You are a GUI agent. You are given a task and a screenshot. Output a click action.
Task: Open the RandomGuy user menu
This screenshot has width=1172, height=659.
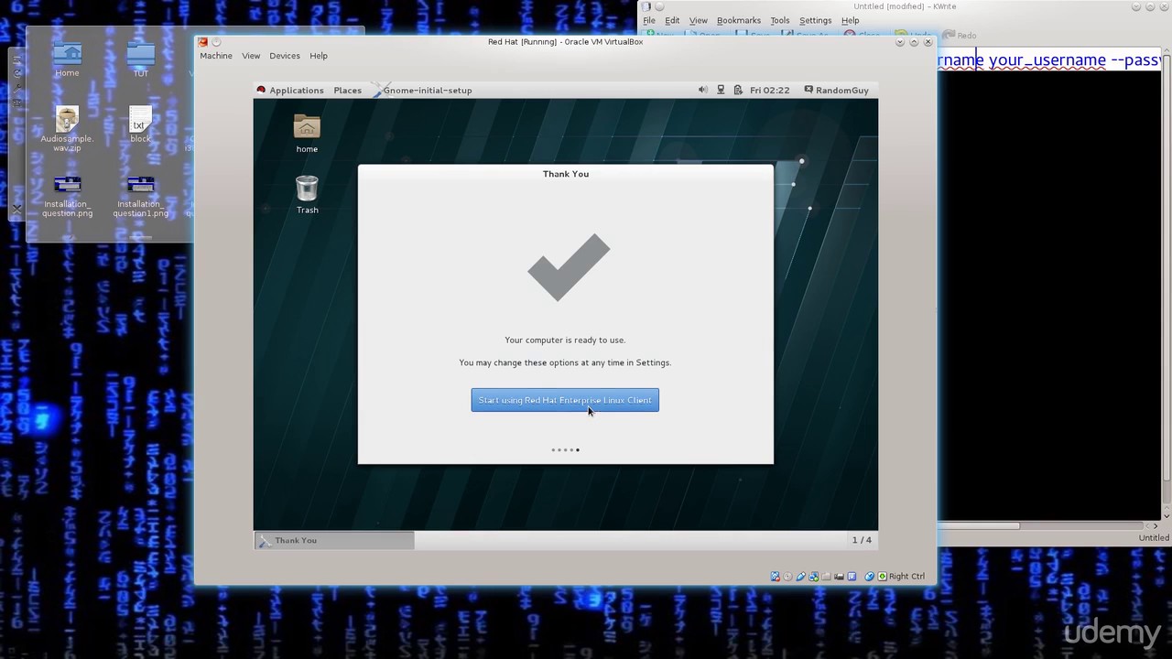click(x=836, y=90)
